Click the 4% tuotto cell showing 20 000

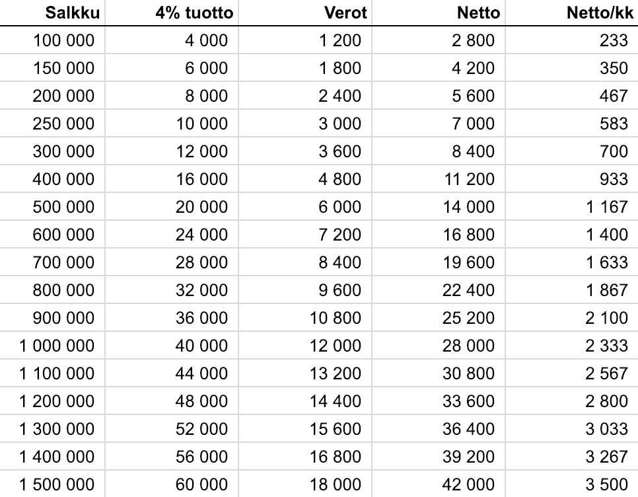pyautogui.click(x=201, y=208)
